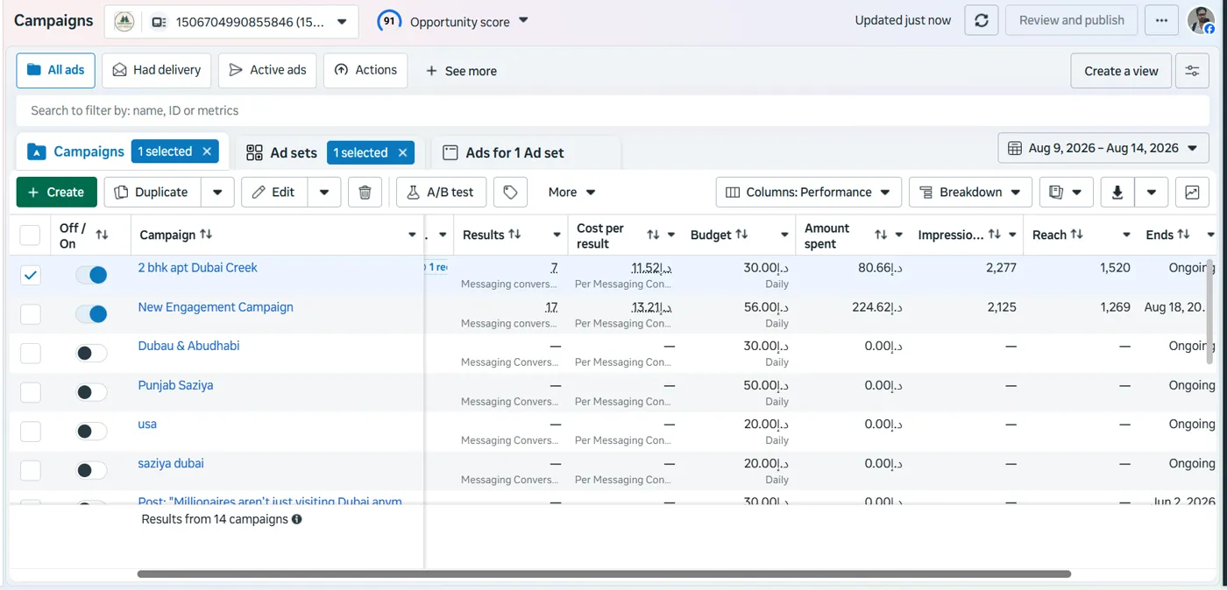
Task: Expand the Opportunity score dropdown
Action: click(x=523, y=20)
